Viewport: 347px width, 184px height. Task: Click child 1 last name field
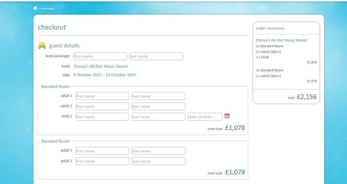159,117
